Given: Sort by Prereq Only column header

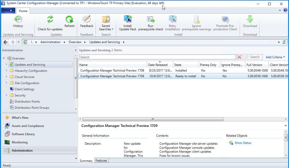Looking at the screenshot, I should (209, 65).
